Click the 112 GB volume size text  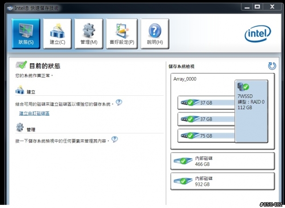pos(245,107)
